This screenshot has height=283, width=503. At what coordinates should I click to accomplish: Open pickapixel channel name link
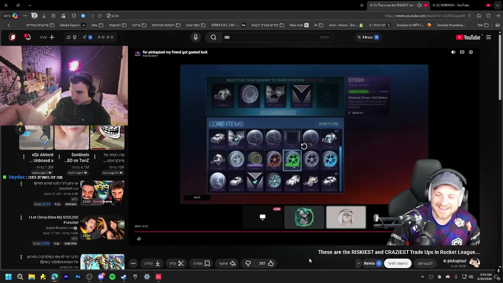[457, 261]
